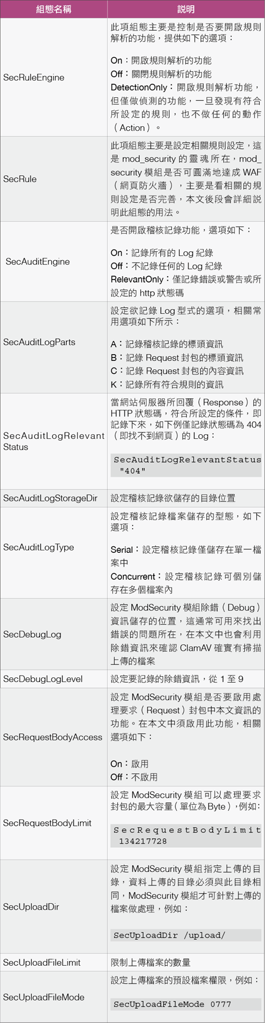The width and height of the screenshot is (265, 1023).
Task: Click the SecAuditLogStorageDir row name
Action: pyautogui.click(x=50, y=498)
